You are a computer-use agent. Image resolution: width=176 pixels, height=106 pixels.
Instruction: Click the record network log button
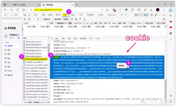25,19
